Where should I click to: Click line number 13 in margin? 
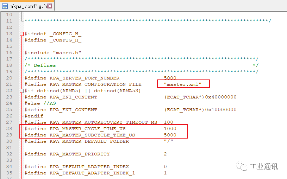point(9,34)
